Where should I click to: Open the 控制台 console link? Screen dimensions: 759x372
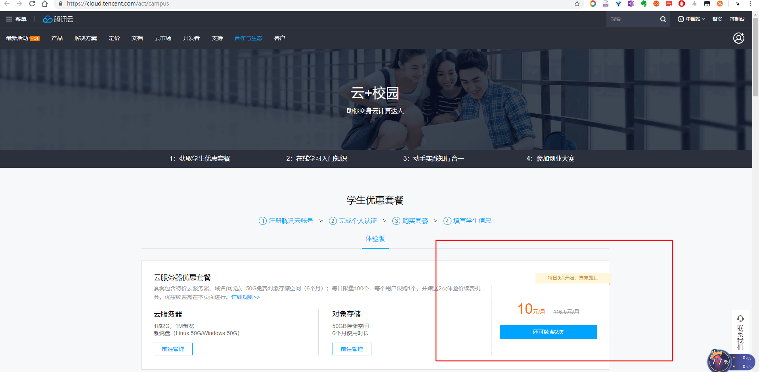pyautogui.click(x=737, y=19)
